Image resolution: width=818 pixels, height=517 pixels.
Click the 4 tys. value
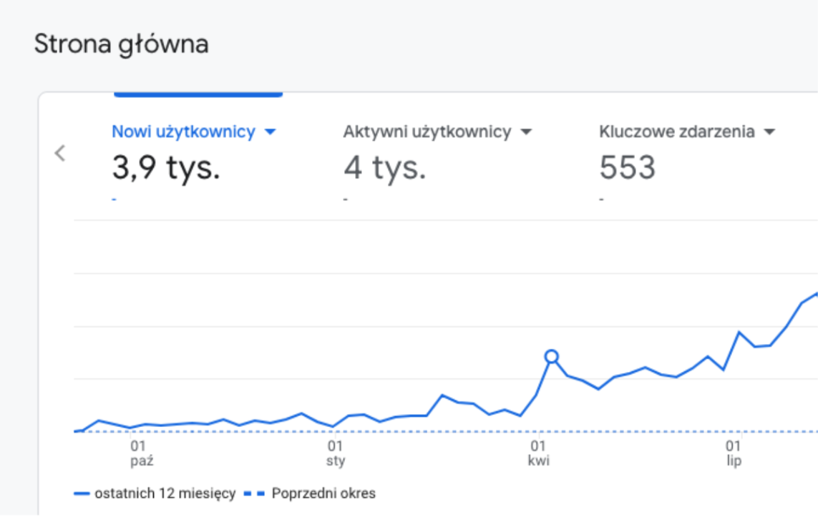pyautogui.click(x=384, y=167)
